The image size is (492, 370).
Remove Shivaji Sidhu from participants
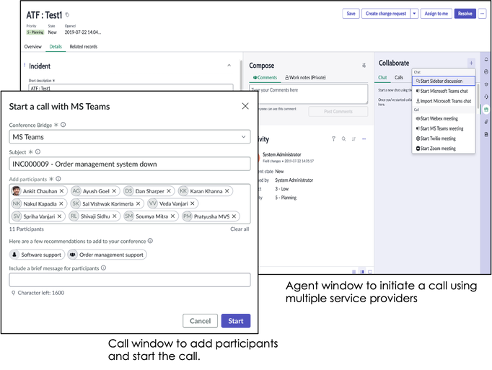click(115, 216)
